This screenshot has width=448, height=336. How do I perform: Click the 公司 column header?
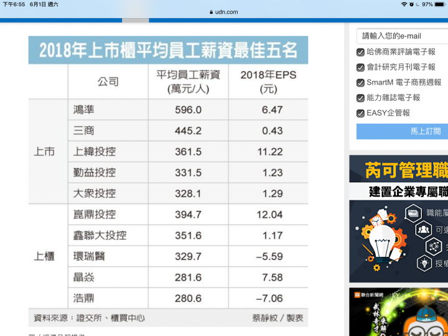click(108, 82)
